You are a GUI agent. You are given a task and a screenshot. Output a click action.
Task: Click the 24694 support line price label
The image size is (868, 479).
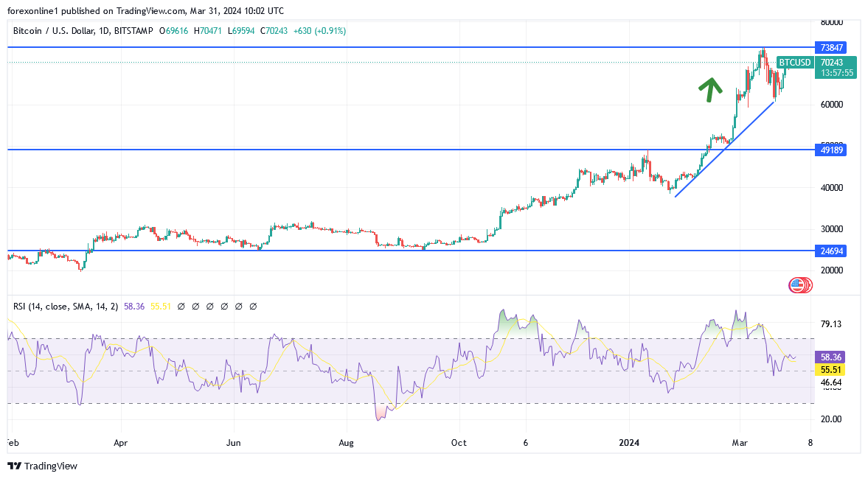(x=831, y=251)
